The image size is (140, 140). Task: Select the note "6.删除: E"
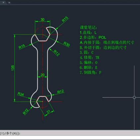coord(89,67)
